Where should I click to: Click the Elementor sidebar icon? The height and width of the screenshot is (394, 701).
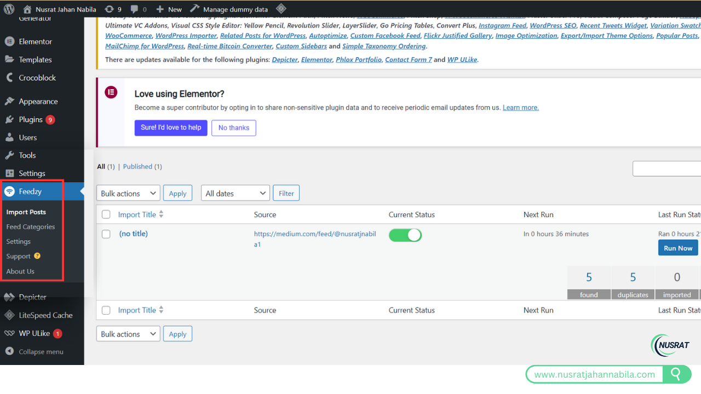[x=9, y=42]
